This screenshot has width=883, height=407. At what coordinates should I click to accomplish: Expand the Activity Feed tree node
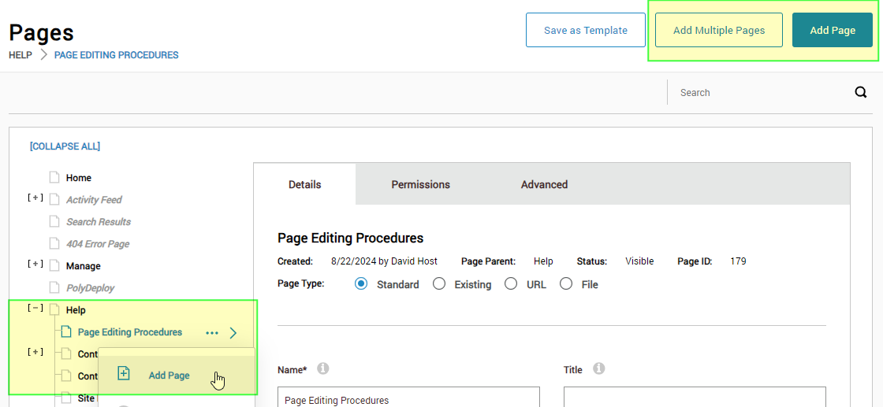[x=35, y=198]
